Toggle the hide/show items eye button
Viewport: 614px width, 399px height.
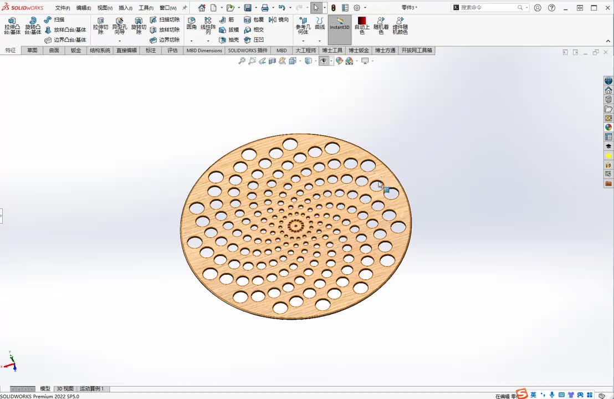[324, 61]
